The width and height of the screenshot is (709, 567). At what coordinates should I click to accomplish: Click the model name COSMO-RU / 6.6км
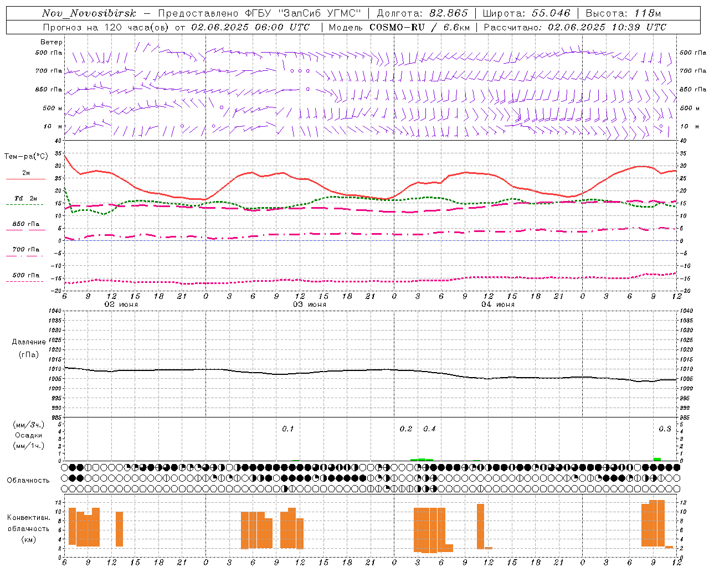pyautogui.click(x=419, y=27)
